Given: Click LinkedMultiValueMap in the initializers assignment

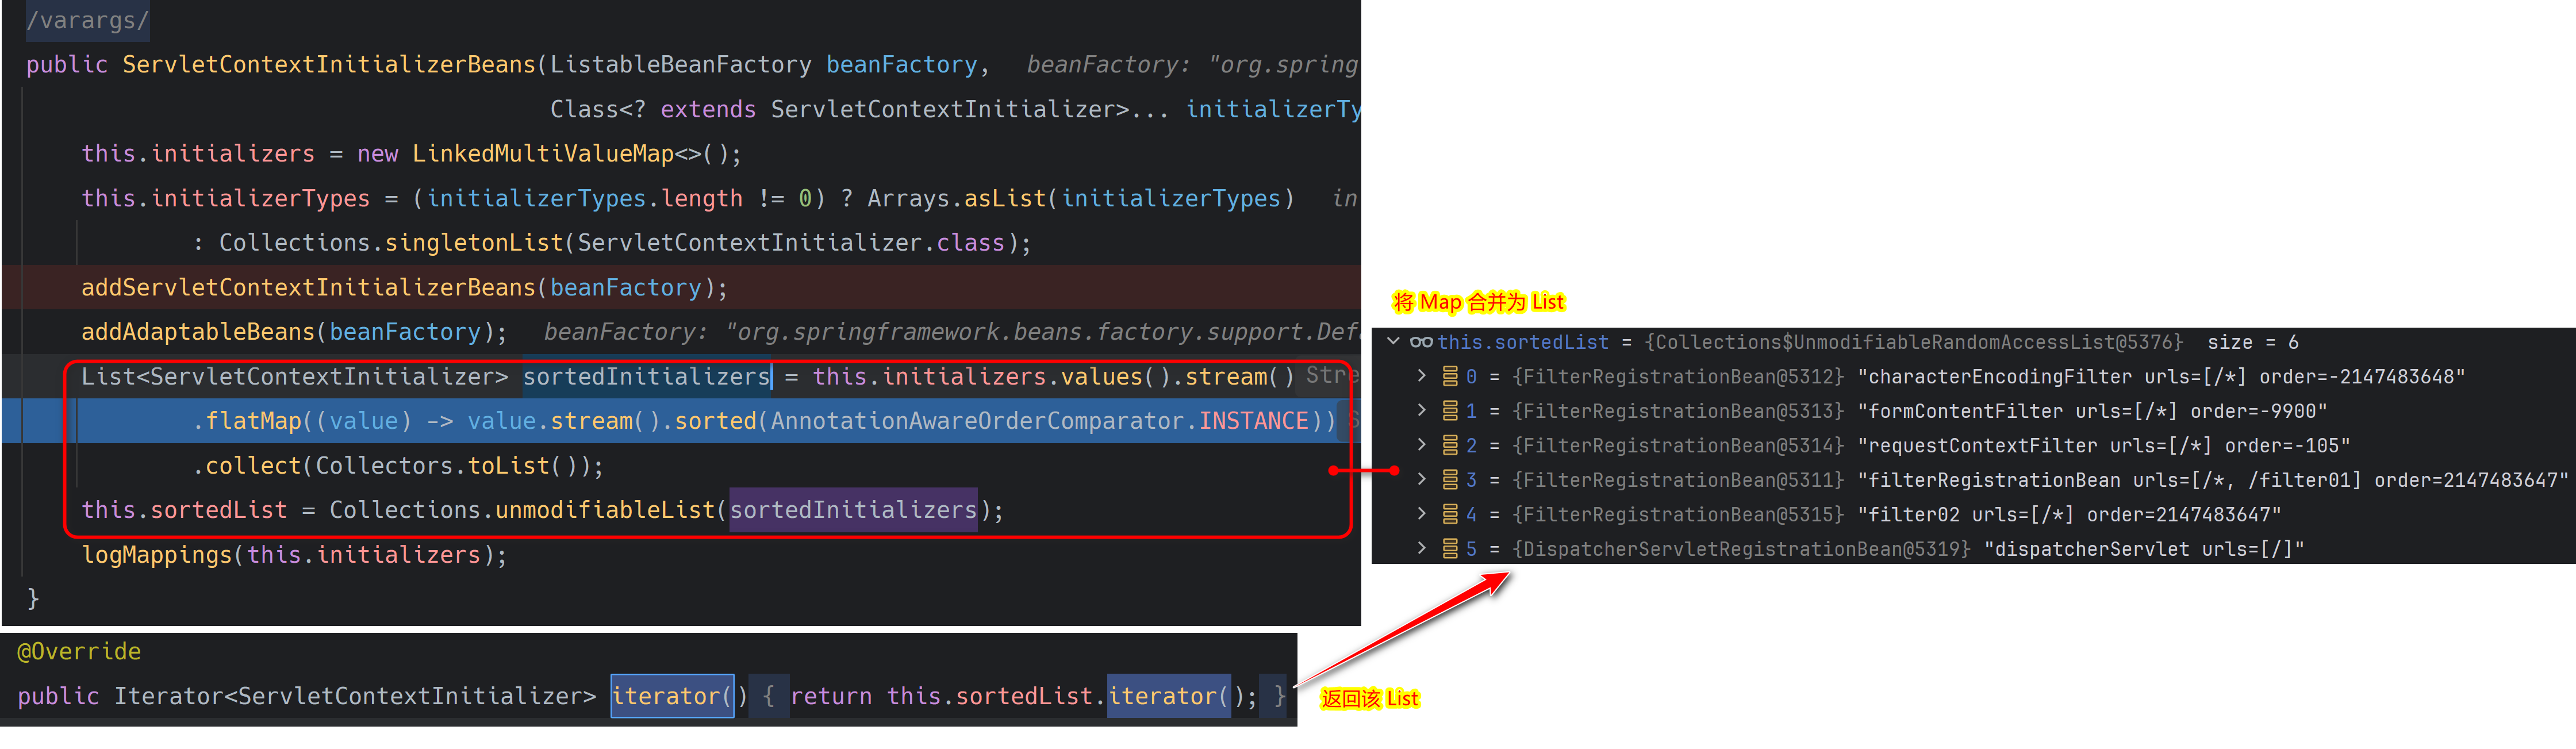Looking at the screenshot, I should (543, 154).
